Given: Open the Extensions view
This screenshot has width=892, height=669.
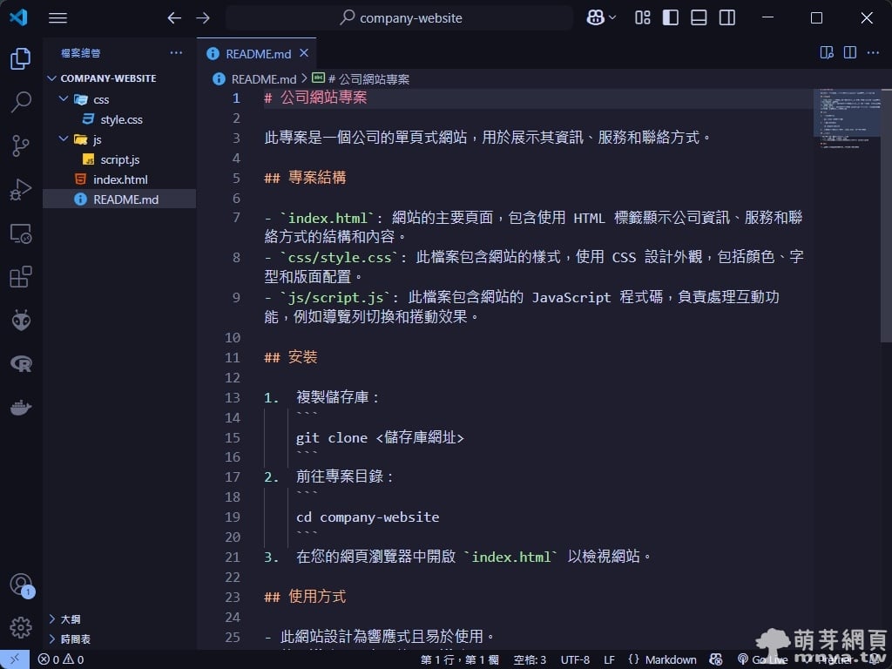Looking at the screenshot, I should 21,277.
